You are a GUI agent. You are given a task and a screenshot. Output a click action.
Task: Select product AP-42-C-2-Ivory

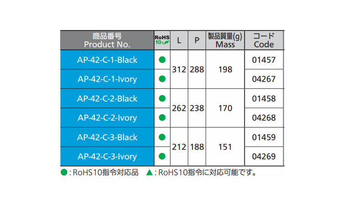pyautogui.click(x=107, y=118)
